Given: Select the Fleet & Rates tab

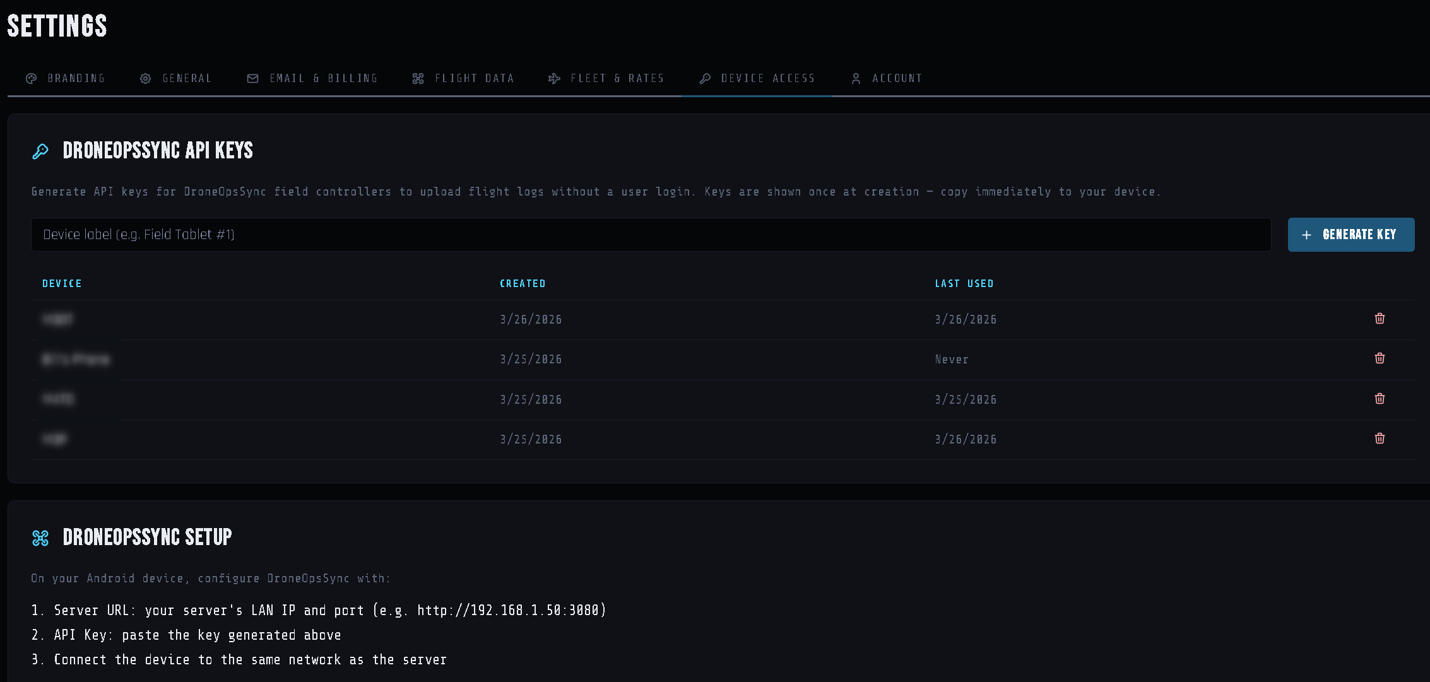Looking at the screenshot, I should (x=606, y=78).
